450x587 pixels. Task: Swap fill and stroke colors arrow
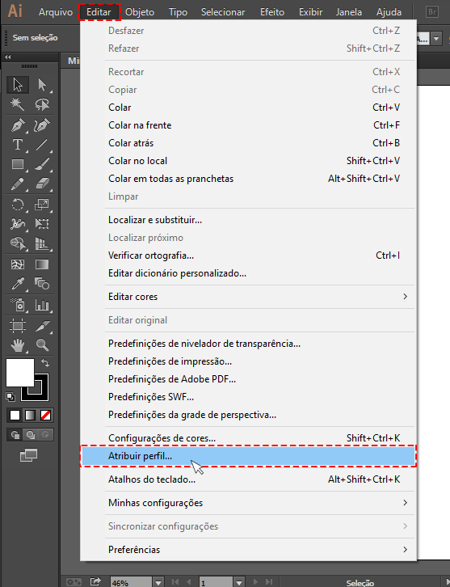tap(45, 363)
